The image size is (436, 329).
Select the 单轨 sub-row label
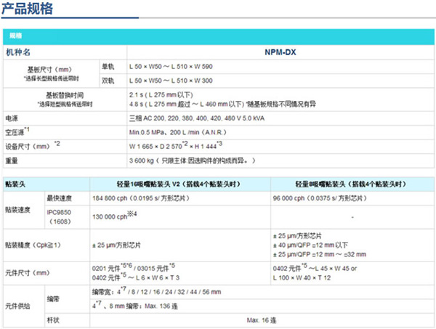coord(108,67)
